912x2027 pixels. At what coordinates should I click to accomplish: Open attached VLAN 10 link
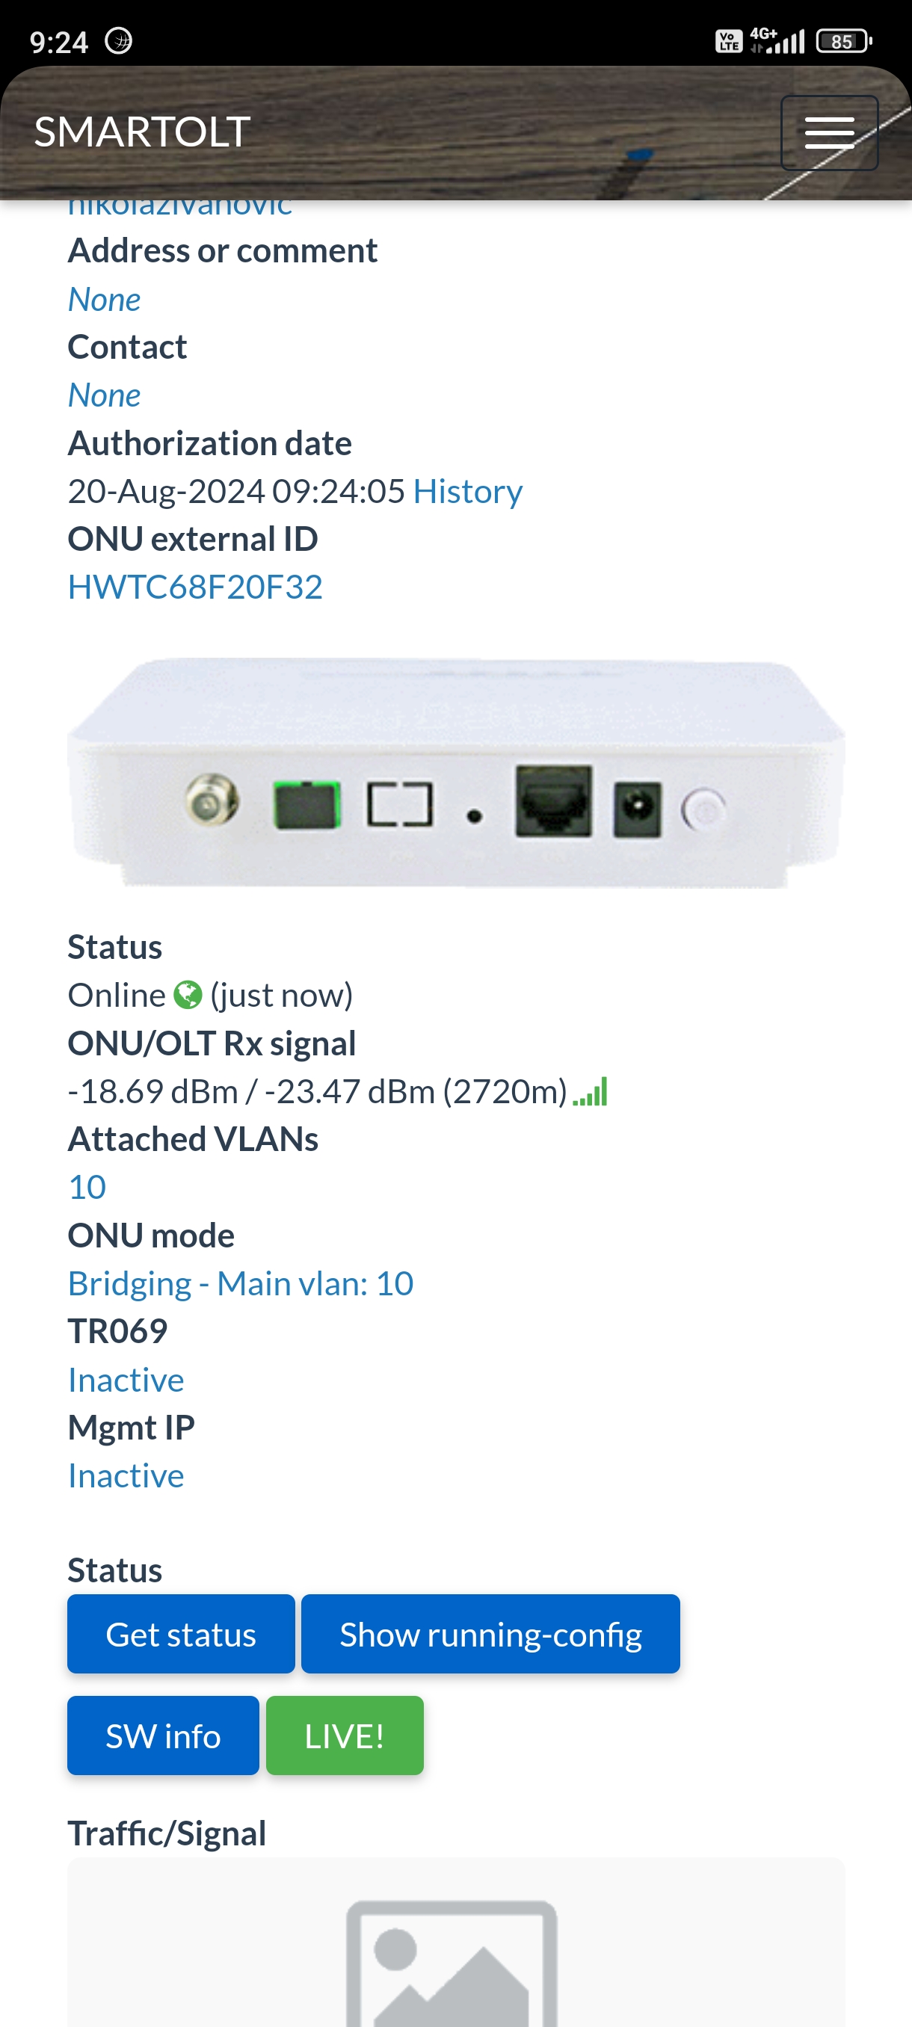pos(87,1188)
